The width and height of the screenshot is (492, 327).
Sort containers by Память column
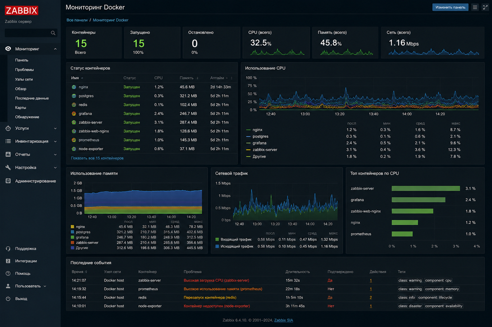tap(188, 78)
